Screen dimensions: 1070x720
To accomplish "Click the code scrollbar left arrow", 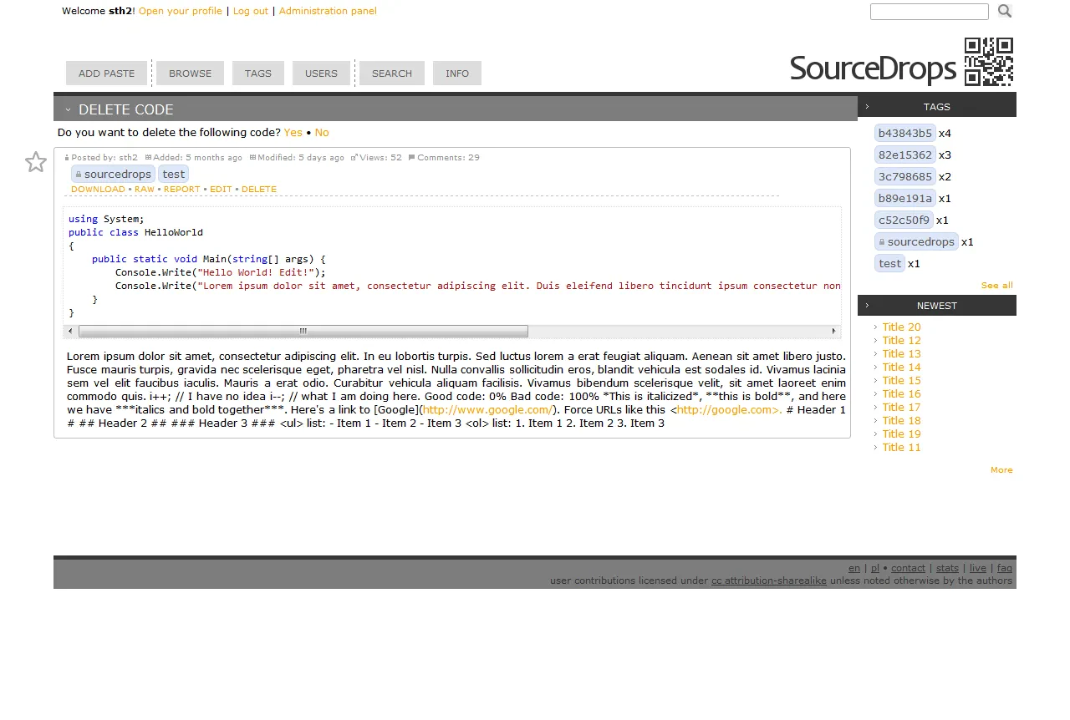I will (70, 332).
